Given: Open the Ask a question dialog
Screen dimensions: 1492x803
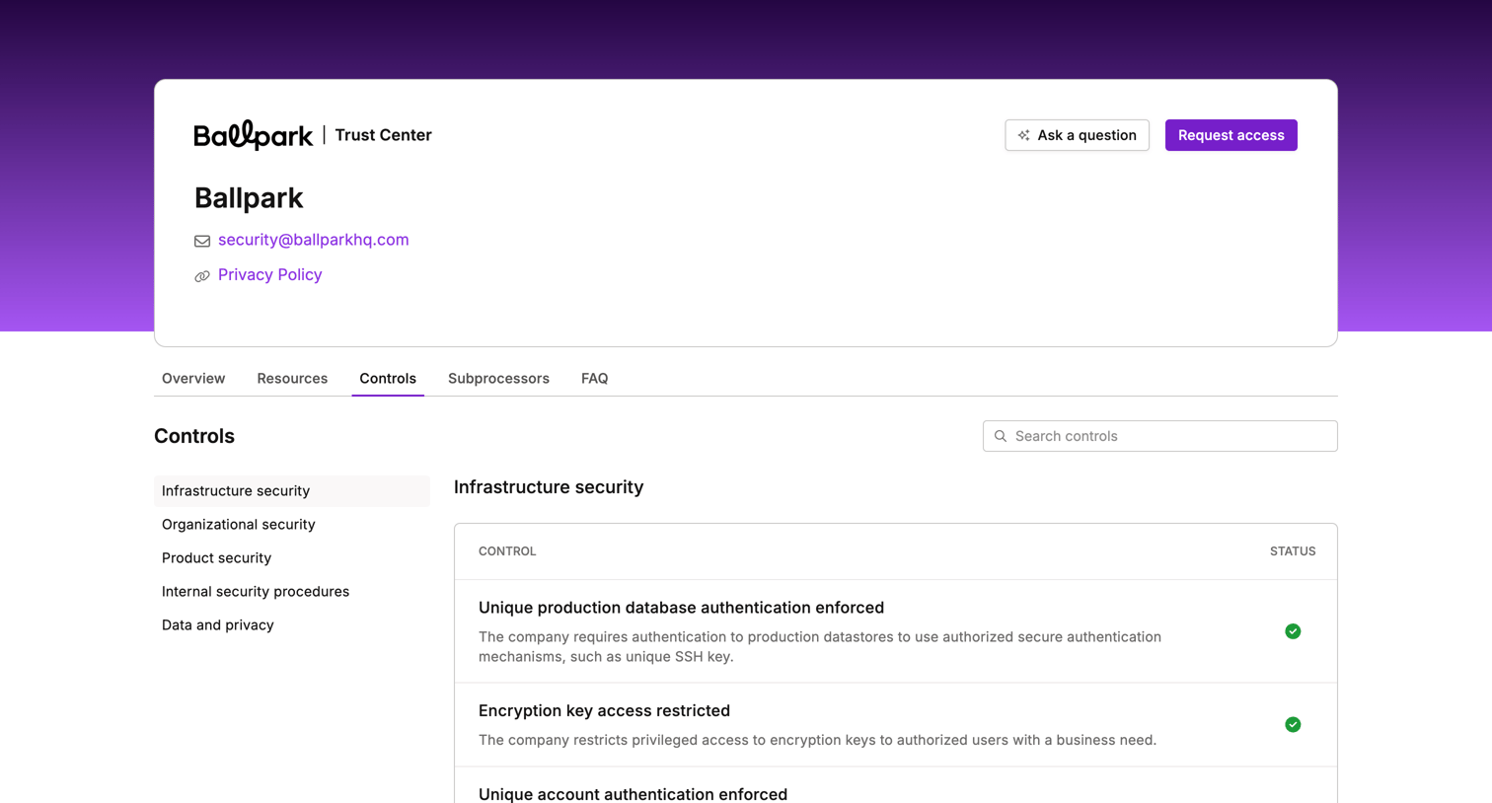Looking at the screenshot, I should coord(1077,135).
